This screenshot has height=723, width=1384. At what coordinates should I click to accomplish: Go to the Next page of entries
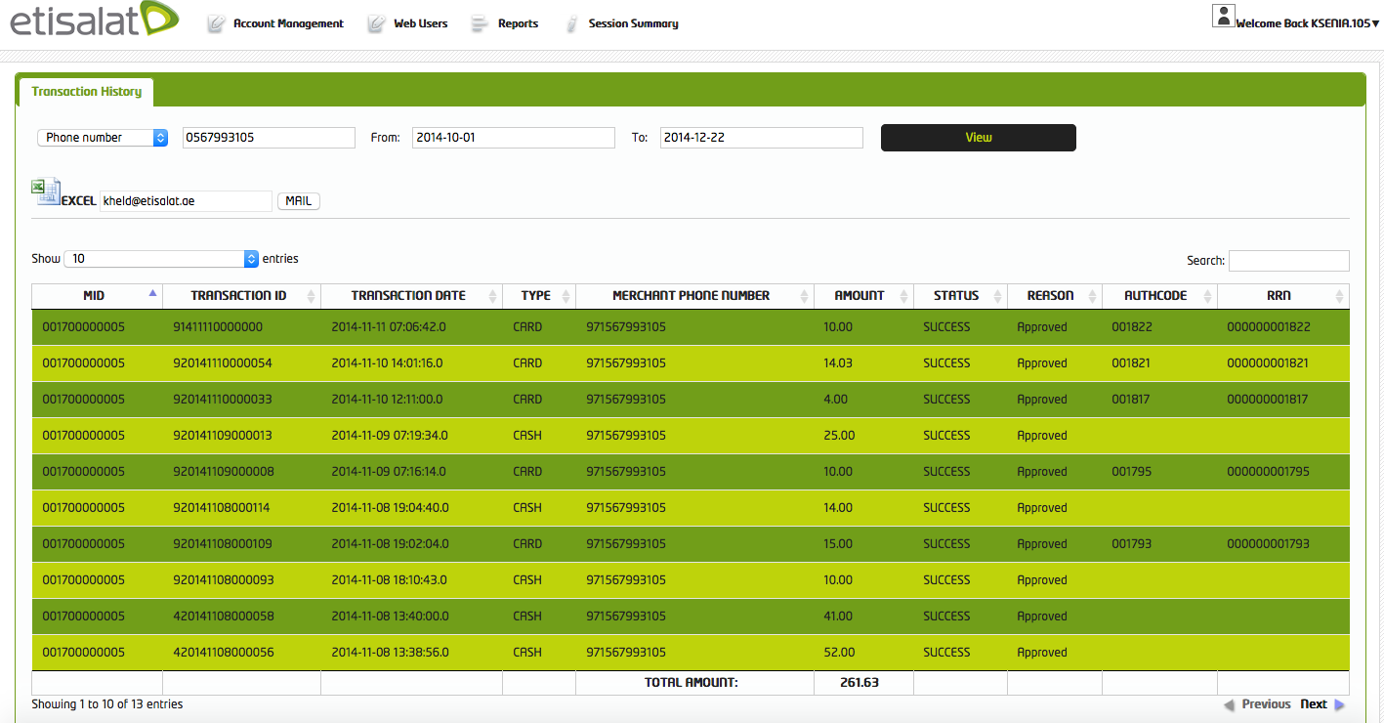point(1314,704)
